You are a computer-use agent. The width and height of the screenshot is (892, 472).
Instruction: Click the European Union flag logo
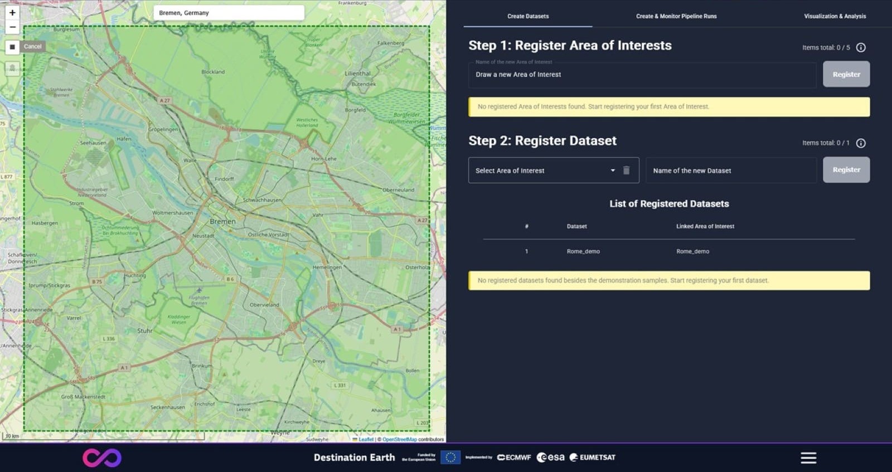[x=450, y=458]
